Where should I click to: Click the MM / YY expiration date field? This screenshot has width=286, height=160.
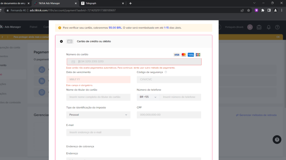tap(98, 79)
